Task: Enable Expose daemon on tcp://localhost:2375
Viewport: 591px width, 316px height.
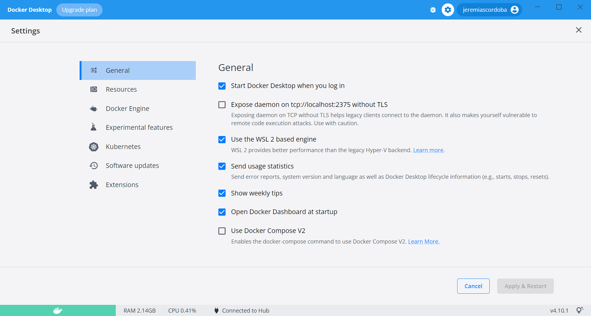Action: click(222, 105)
